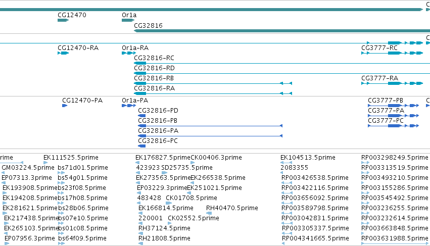
Task: Select the CG32816-RA transcript label
Action: [155, 88]
